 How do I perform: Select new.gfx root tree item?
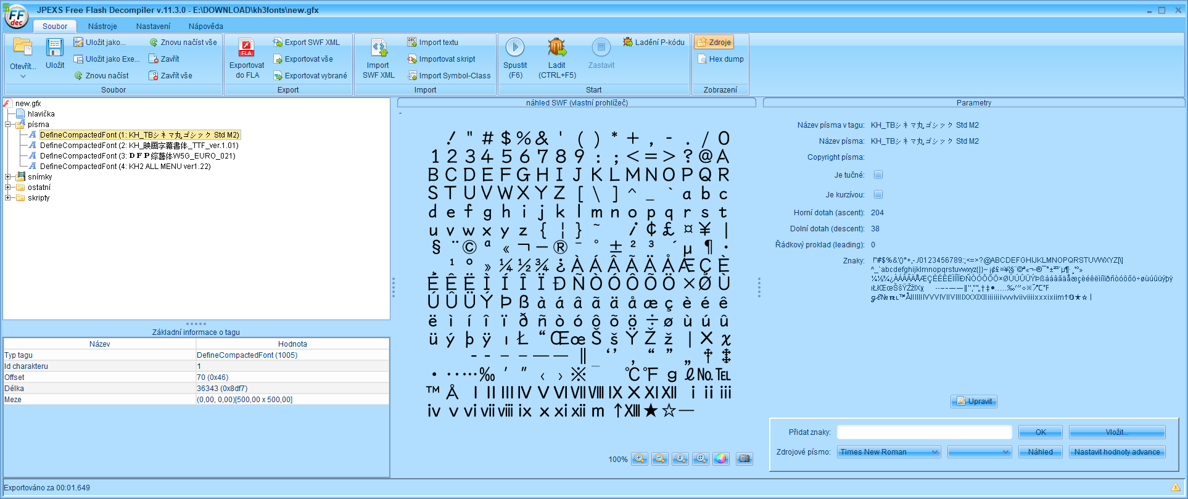[x=28, y=104]
